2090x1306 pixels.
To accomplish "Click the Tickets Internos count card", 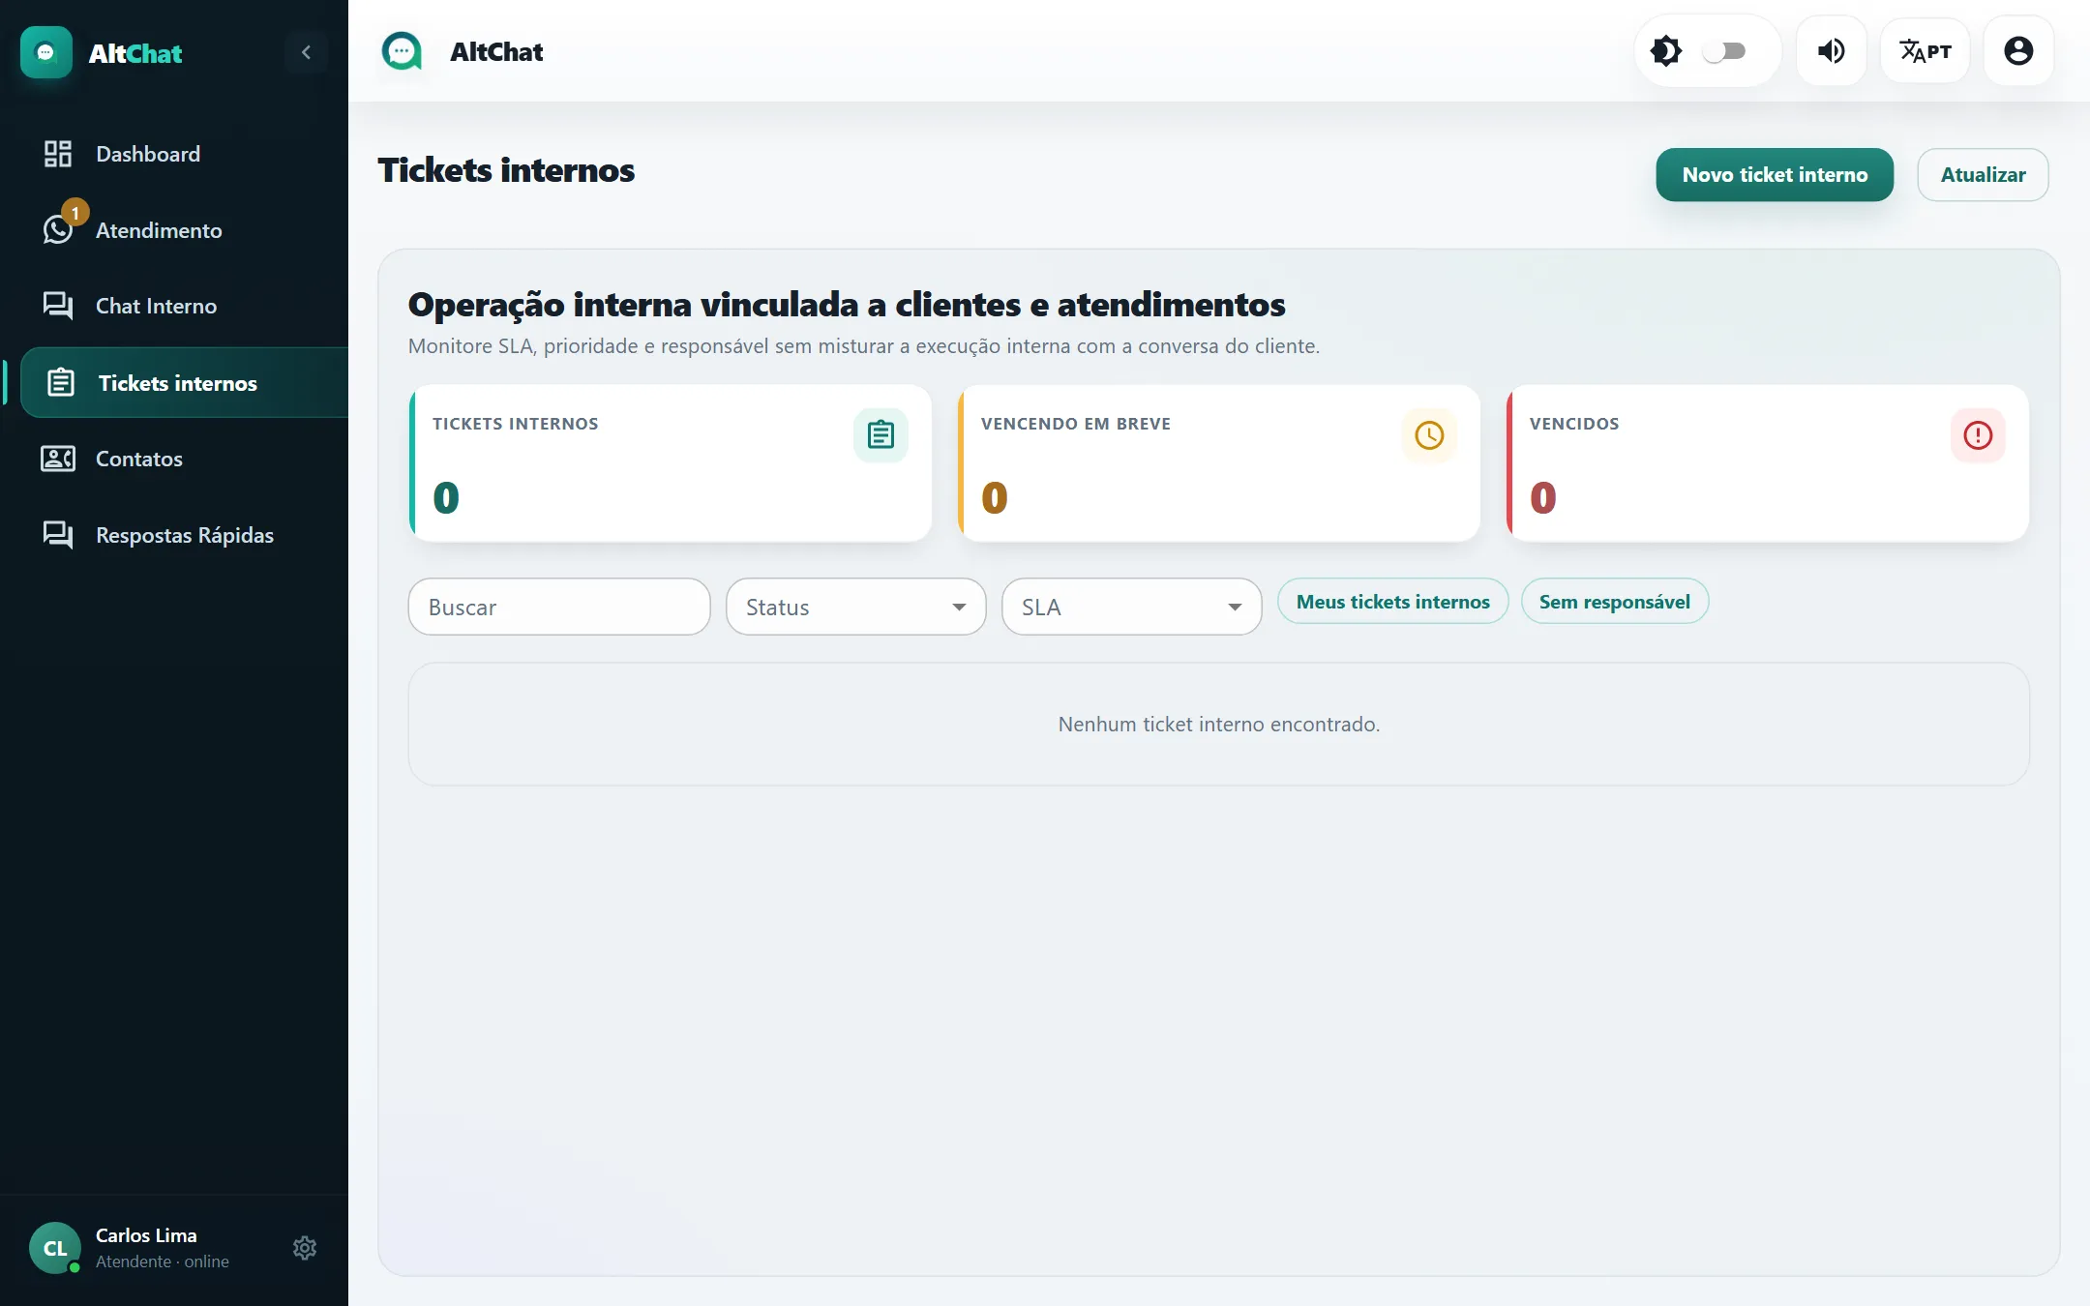I will pyautogui.click(x=671, y=463).
